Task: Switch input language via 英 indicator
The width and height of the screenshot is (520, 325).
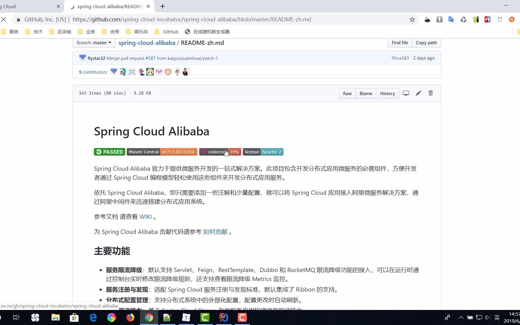Action: pos(497,317)
